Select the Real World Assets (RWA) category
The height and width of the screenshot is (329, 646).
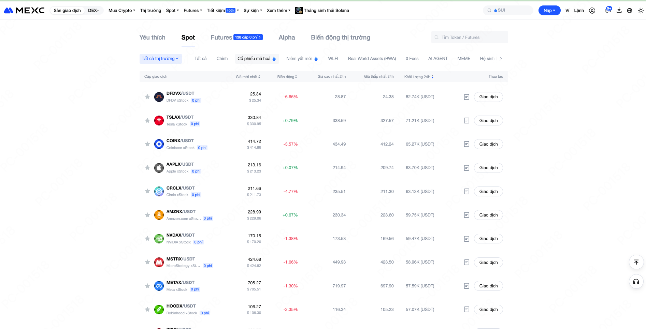372,59
